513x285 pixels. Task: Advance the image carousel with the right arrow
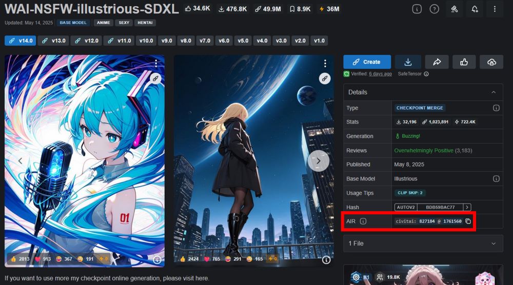coord(318,161)
